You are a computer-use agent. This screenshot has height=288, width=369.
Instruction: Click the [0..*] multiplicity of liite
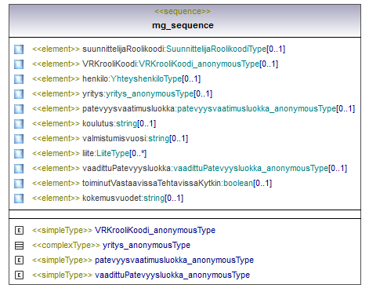[x=138, y=154]
